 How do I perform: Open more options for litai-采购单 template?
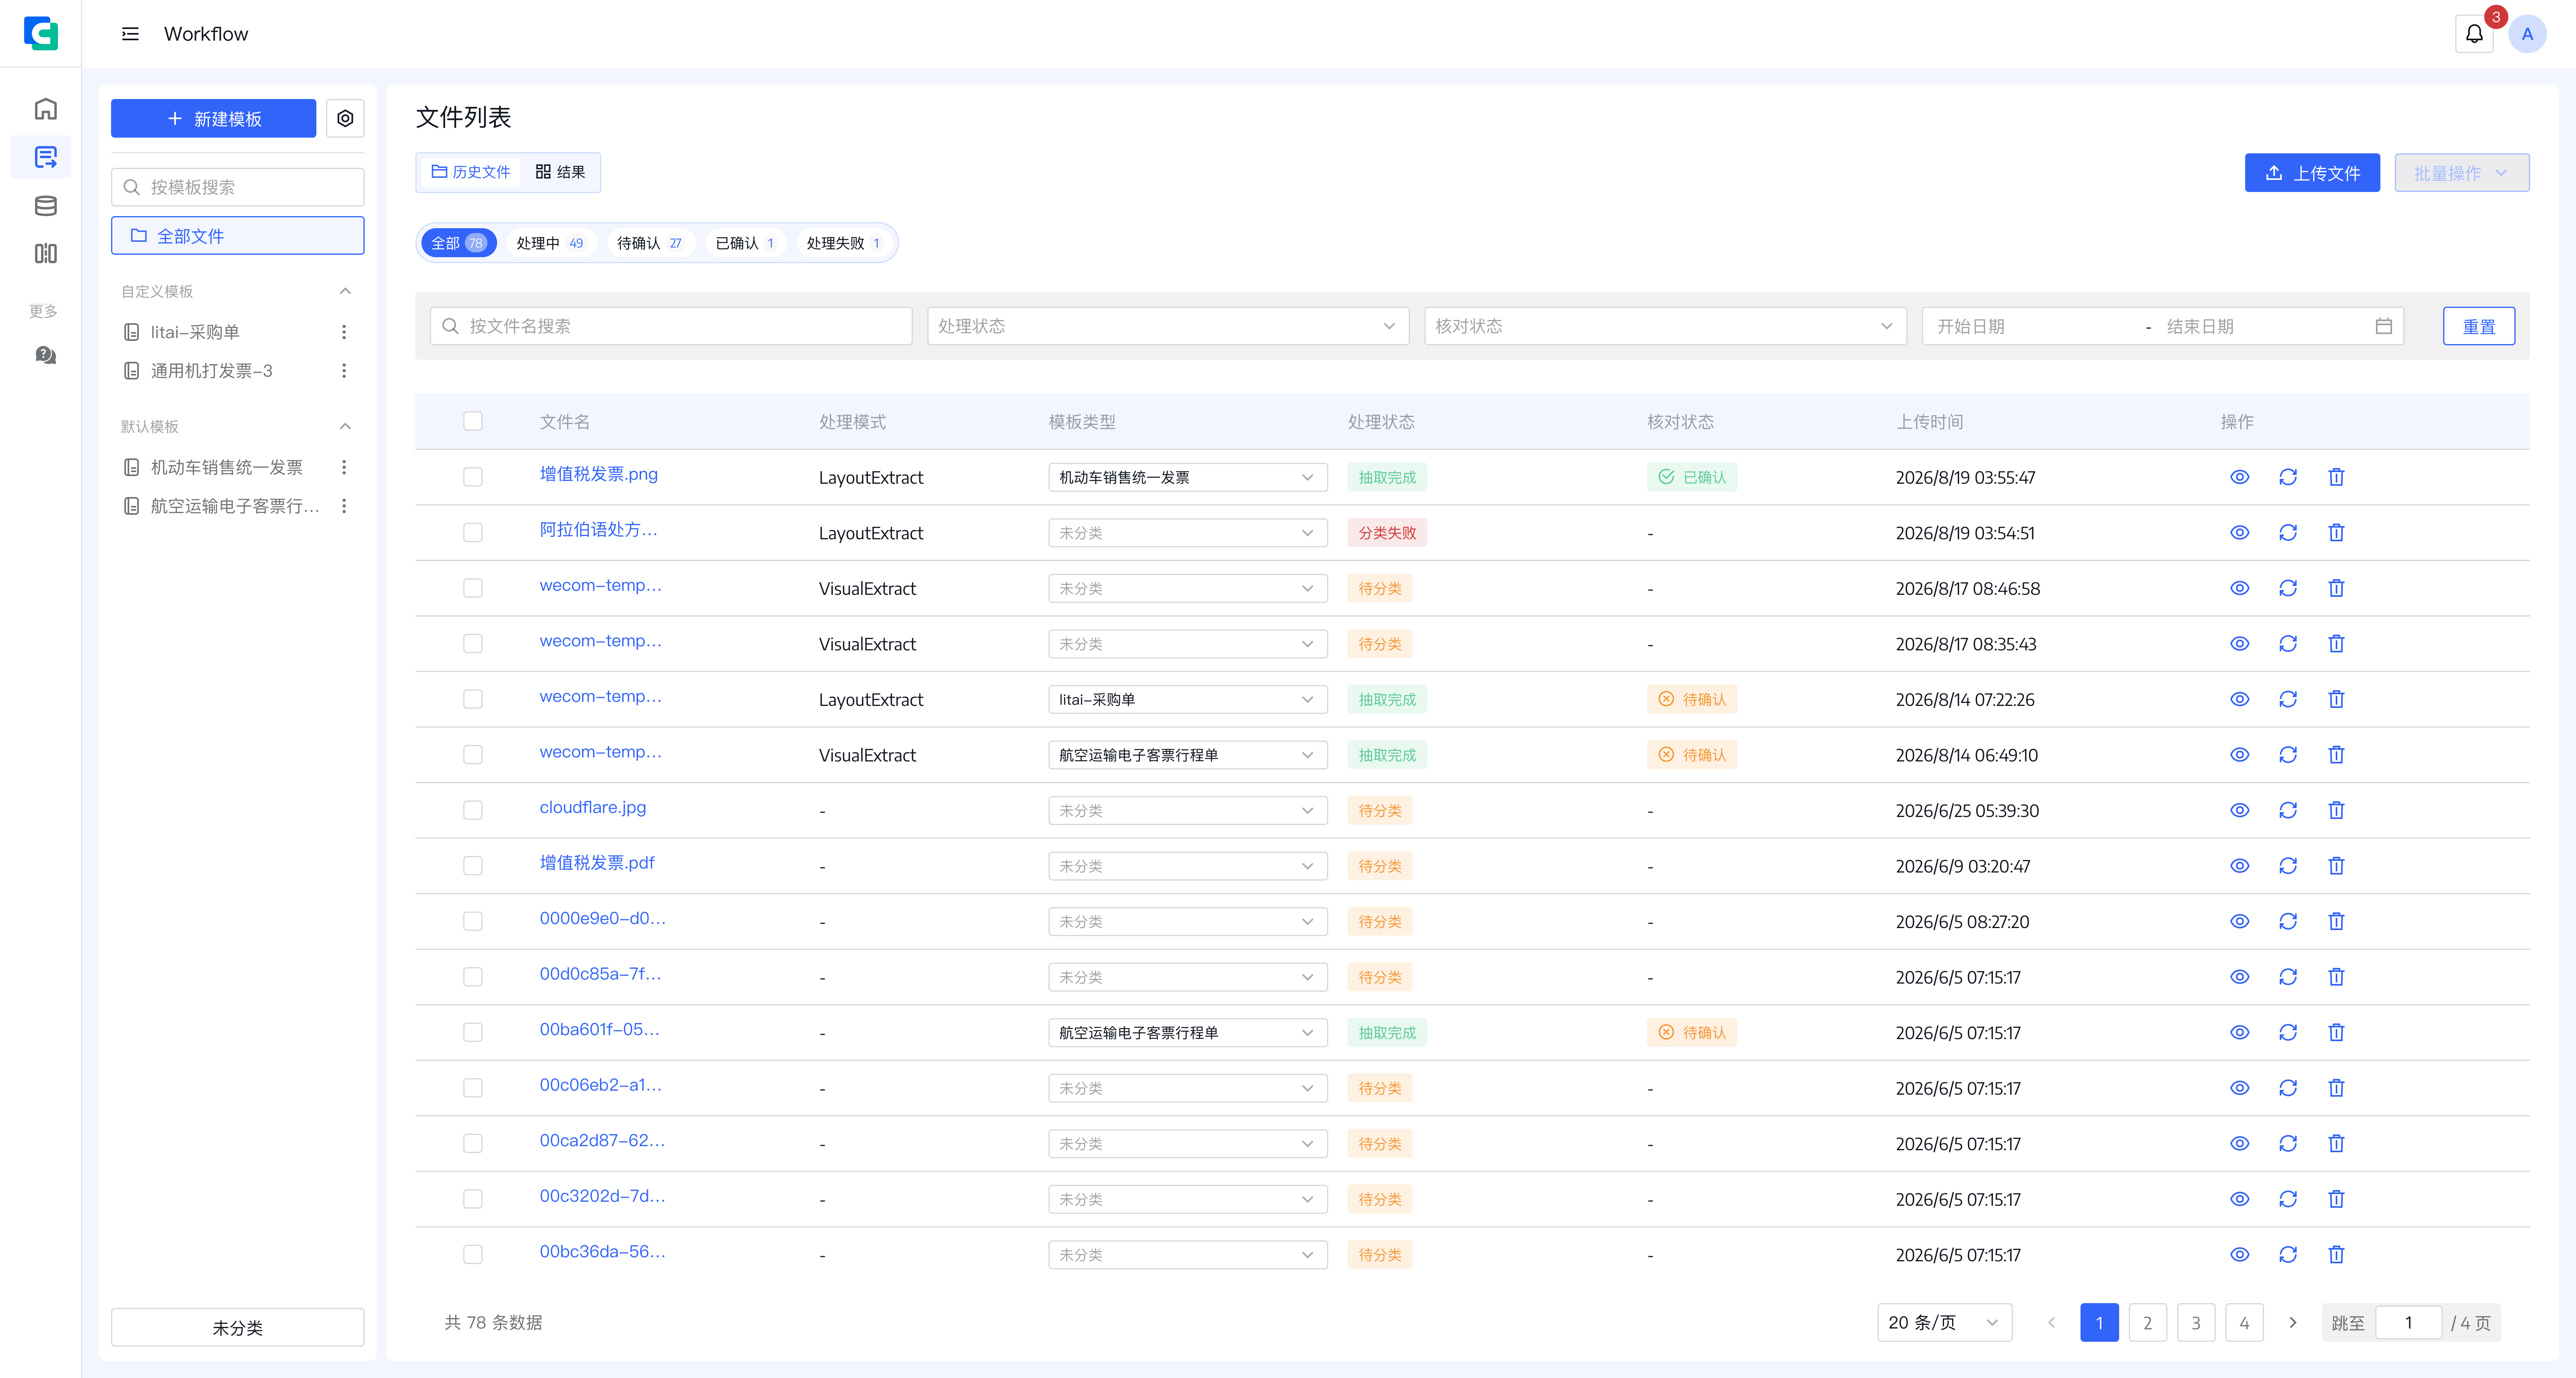pyautogui.click(x=344, y=332)
